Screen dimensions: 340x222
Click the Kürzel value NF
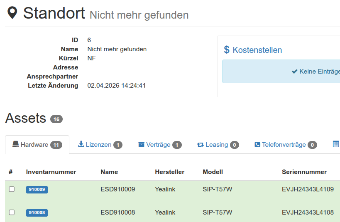pos(91,58)
